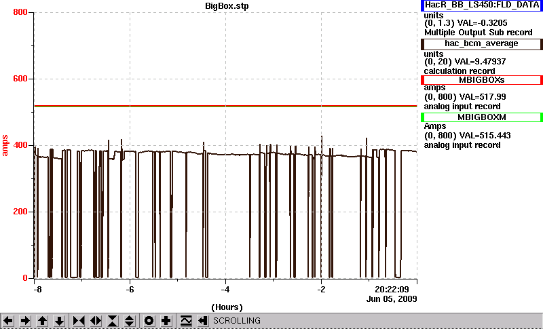543x329 pixels.
Task: Select the HacR_BB_LS450:FLD_DATA legend entry
Action: [482, 5]
